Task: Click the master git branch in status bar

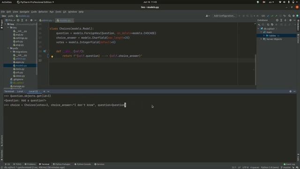Action: point(285,168)
